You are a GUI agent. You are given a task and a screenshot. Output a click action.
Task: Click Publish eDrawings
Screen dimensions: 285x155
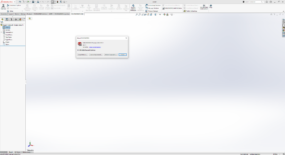pos(190,11)
